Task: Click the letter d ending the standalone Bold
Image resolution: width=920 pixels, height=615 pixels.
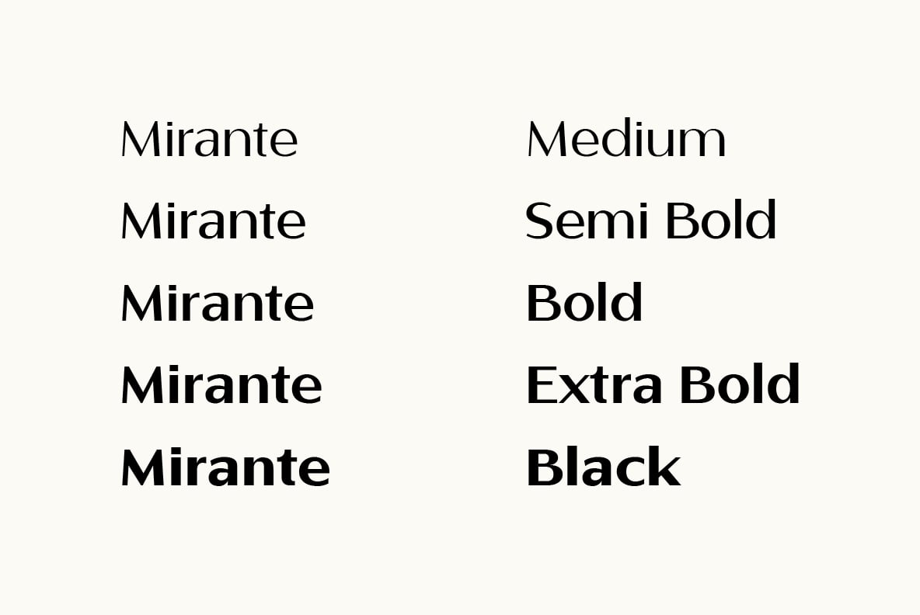Action: click(628, 303)
